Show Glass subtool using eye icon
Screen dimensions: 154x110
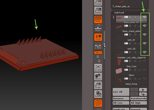(x=145, y=70)
